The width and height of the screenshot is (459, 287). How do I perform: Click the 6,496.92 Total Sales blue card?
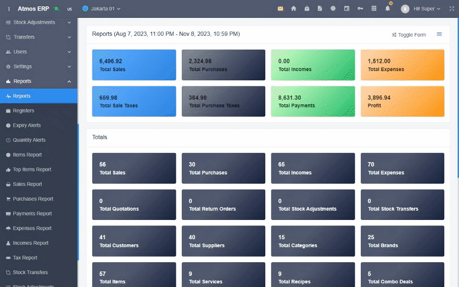(x=134, y=65)
